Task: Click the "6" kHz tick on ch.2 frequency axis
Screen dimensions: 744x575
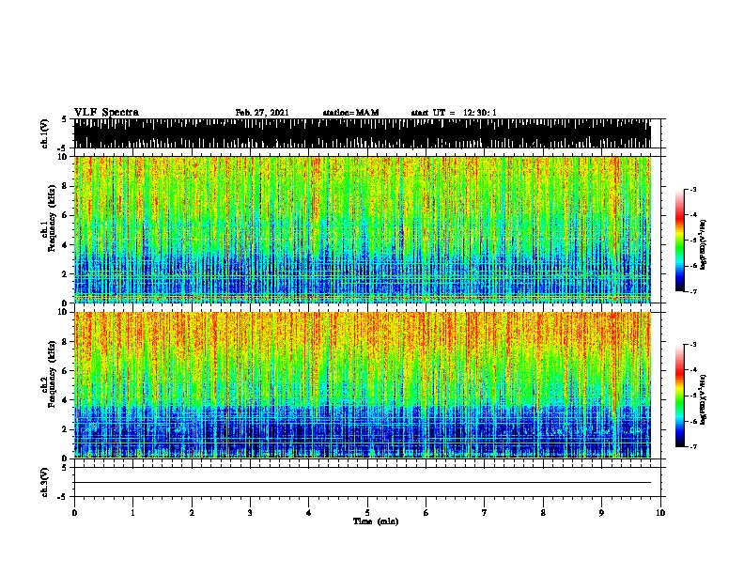Action: pyautogui.click(x=66, y=370)
